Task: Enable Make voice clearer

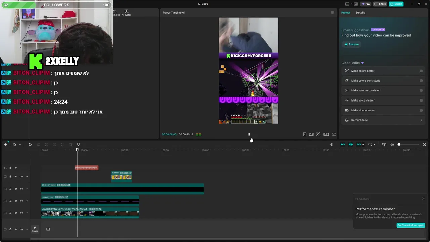Action: [x=421, y=100]
